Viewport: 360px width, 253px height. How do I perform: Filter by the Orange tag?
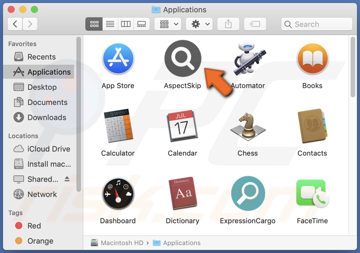click(39, 241)
